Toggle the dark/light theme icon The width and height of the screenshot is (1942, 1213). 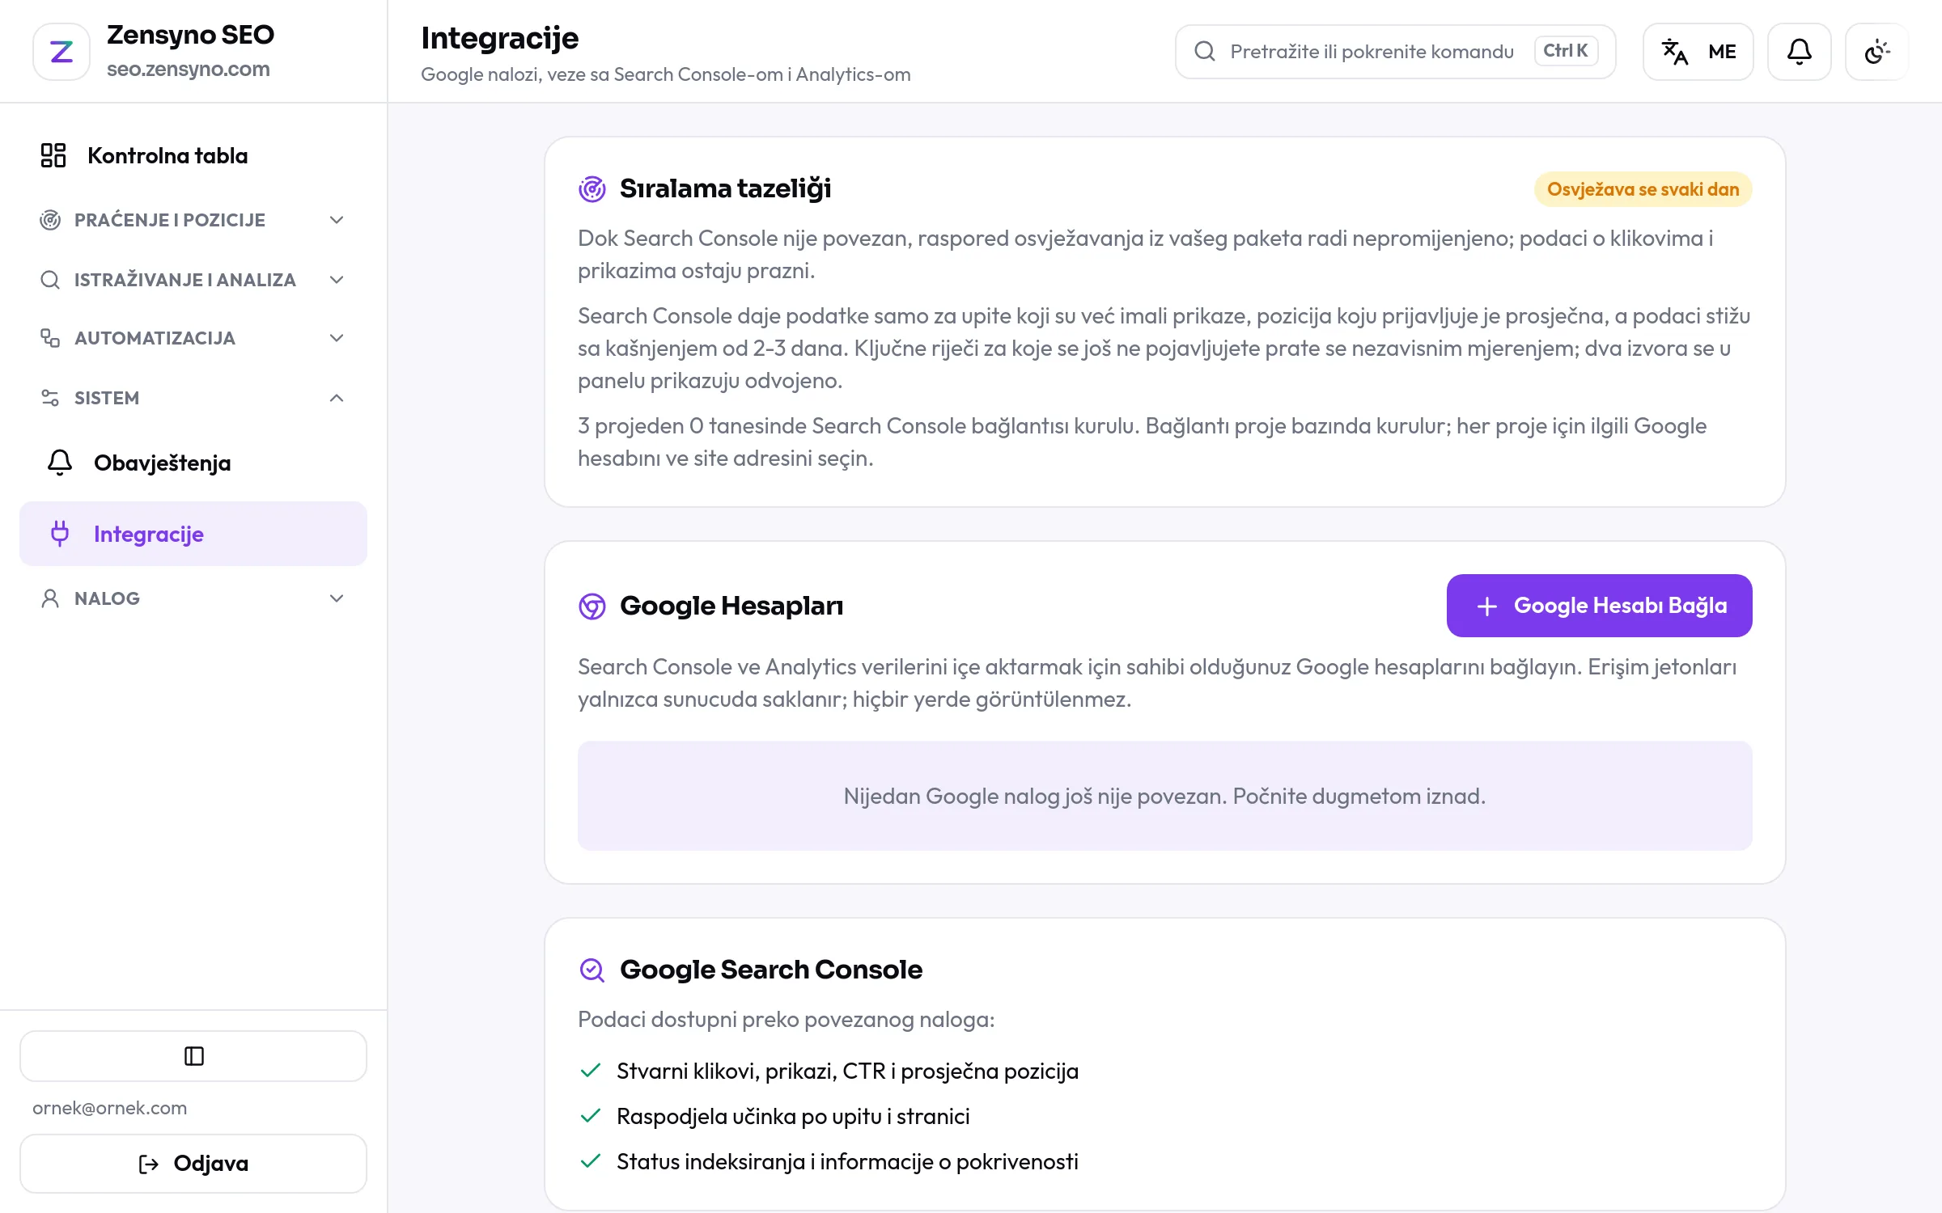coord(1876,52)
